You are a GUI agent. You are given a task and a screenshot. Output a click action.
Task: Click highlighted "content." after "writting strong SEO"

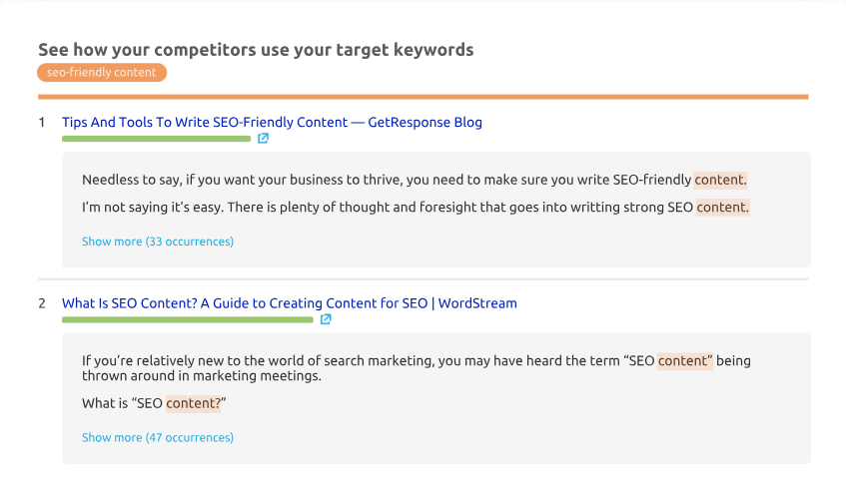click(722, 208)
